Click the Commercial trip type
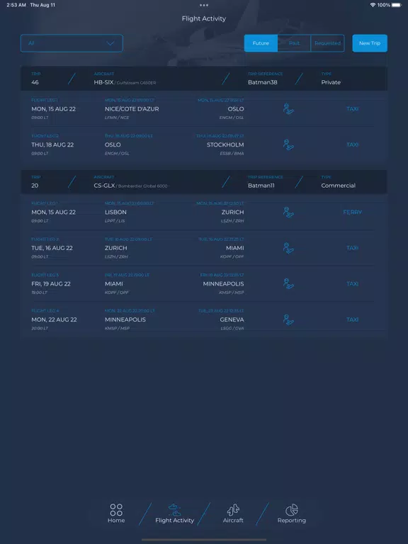Screen dimensions: 408x544 point(339,186)
